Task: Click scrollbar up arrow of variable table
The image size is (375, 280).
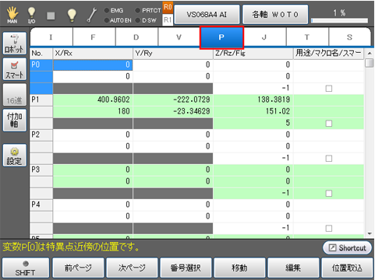Action: [370, 54]
